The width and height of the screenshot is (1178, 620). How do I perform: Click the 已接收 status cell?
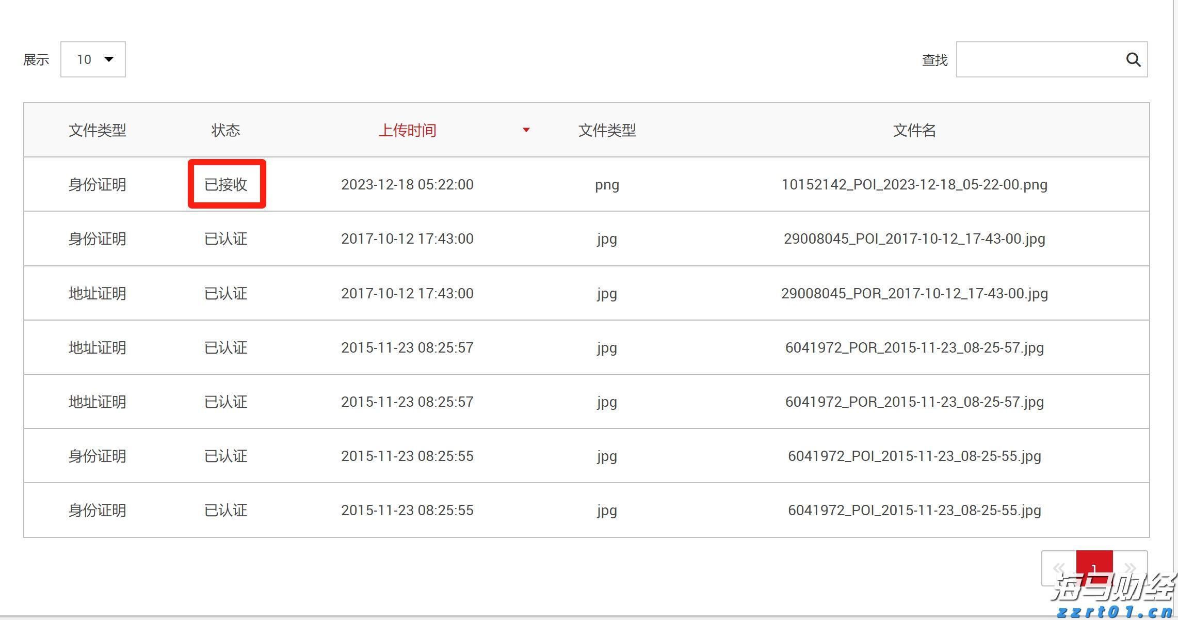coord(226,184)
